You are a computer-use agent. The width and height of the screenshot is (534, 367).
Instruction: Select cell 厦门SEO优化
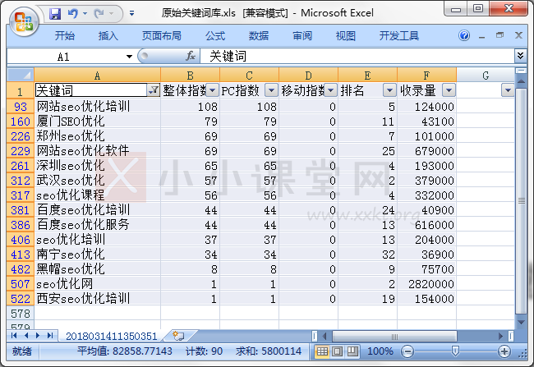point(98,122)
